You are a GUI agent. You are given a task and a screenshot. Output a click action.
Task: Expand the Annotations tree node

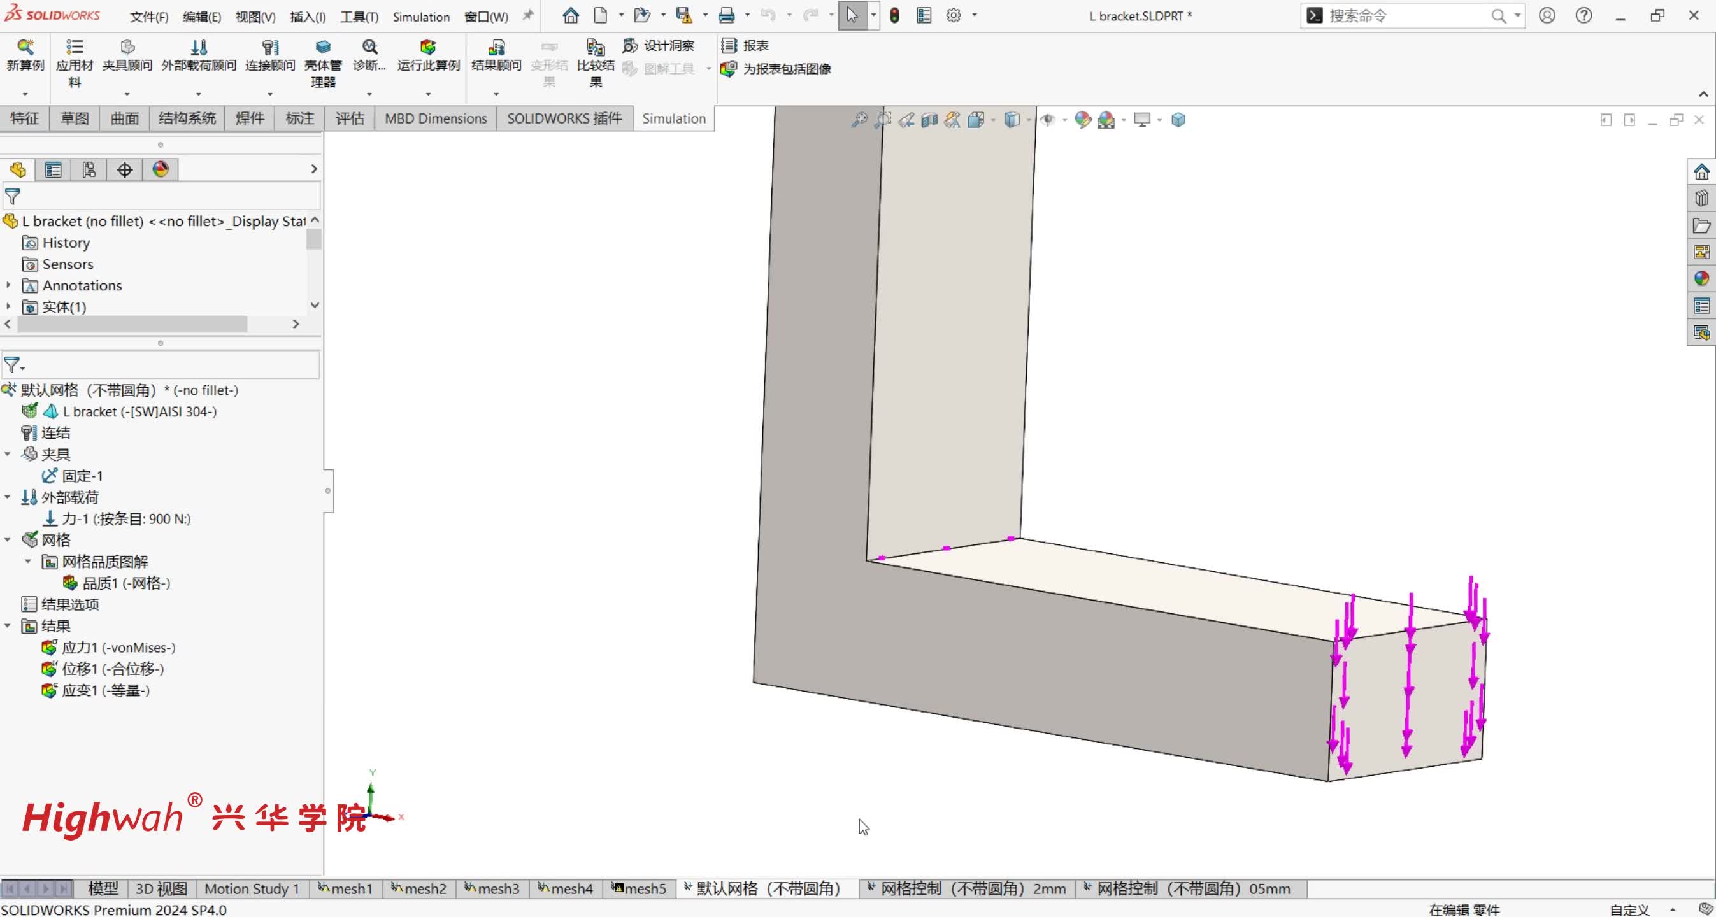[x=8, y=285]
